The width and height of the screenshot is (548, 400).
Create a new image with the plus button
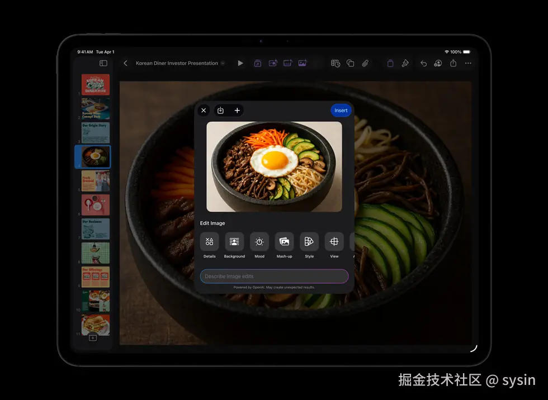click(237, 110)
